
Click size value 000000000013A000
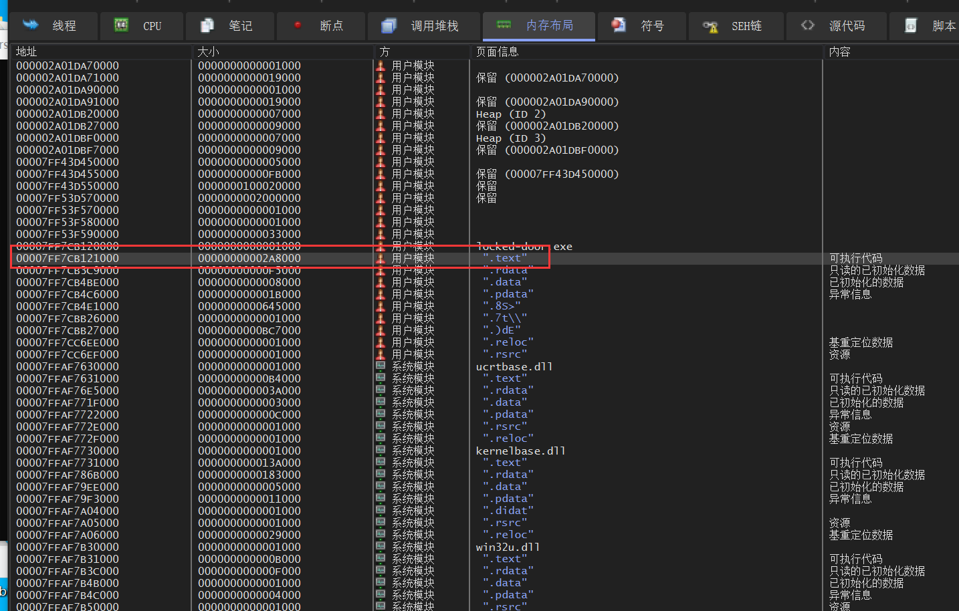249,463
